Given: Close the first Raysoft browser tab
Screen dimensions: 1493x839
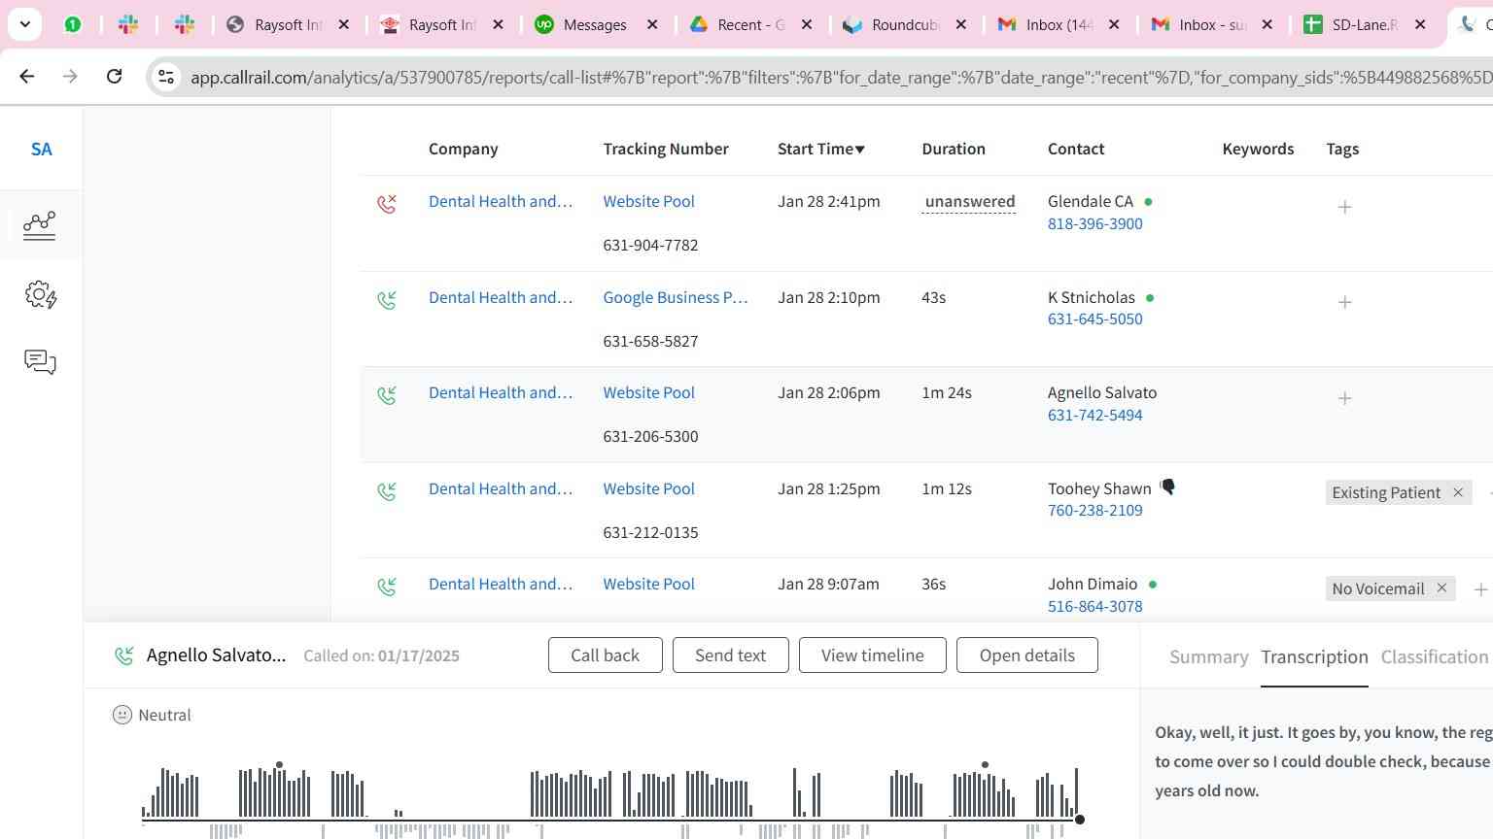Looking at the screenshot, I should [343, 24].
